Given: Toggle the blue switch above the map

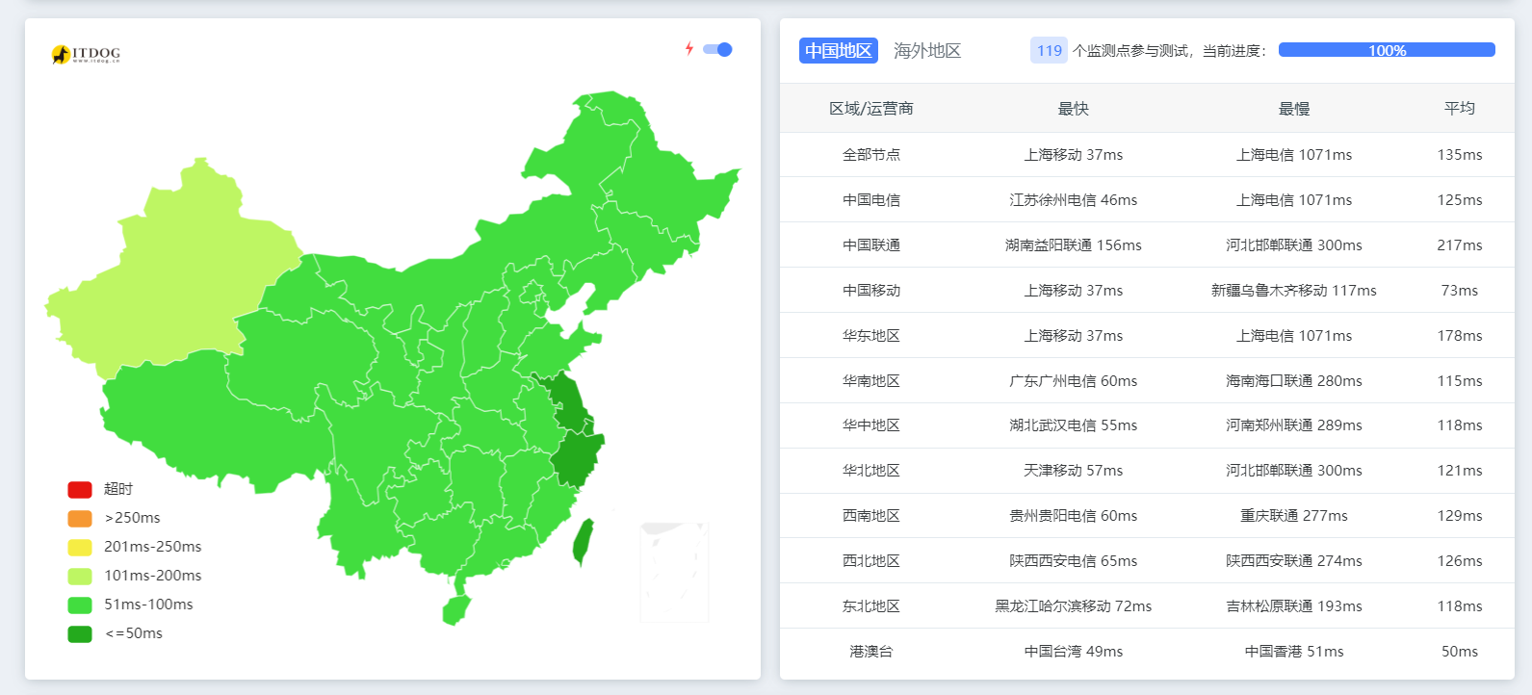Looking at the screenshot, I should 717,50.
